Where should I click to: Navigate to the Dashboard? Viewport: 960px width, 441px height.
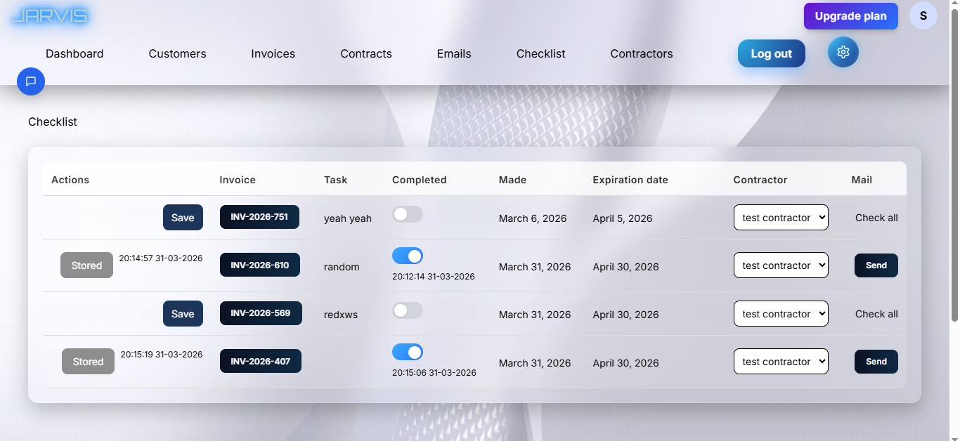(x=74, y=54)
